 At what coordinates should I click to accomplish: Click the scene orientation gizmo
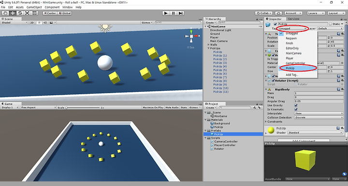pyautogui.click(x=191, y=36)
